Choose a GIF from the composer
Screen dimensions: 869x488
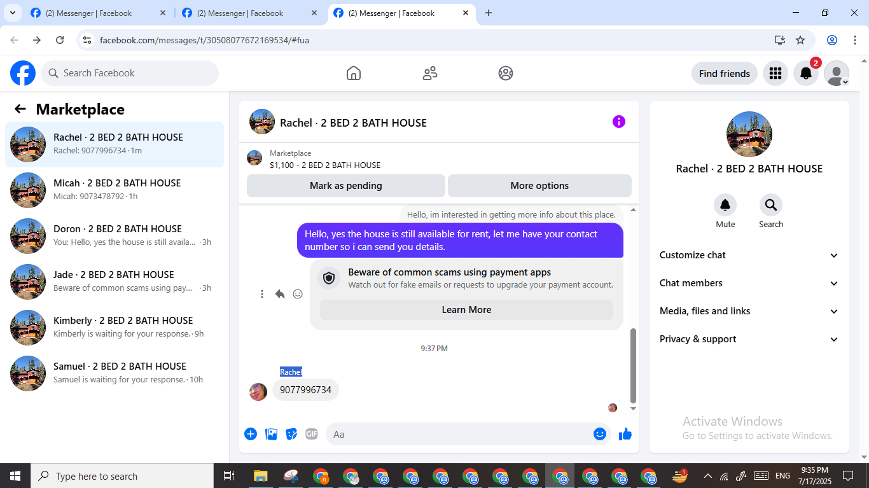coord(312,434)
